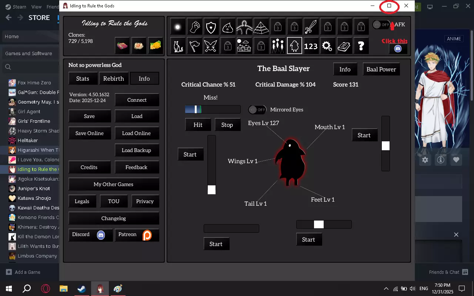Go back with Steam's left arrow
Image resolution: width=474 pixels, height=296 pixels.
(x=9, y=17)
